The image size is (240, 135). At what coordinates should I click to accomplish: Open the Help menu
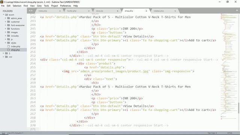pos(76,6)
